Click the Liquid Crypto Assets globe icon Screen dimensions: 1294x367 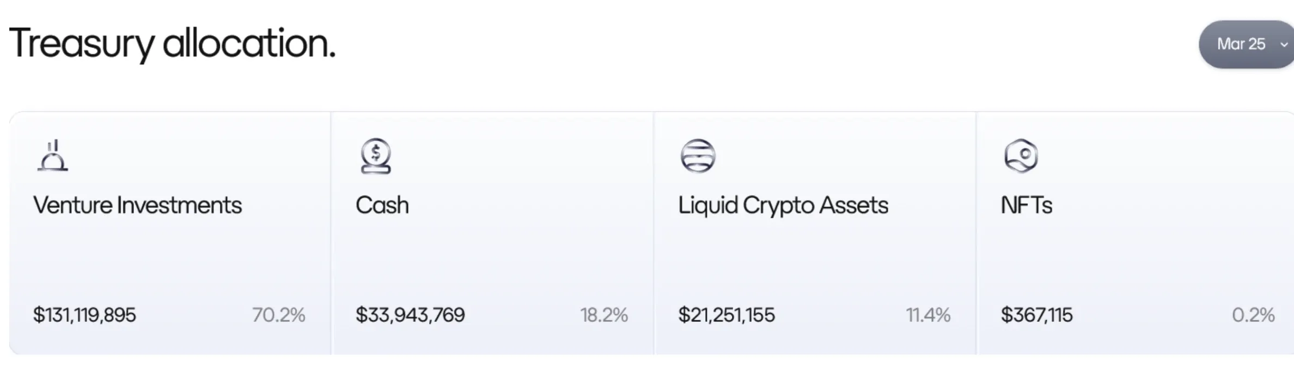point(698,156)
